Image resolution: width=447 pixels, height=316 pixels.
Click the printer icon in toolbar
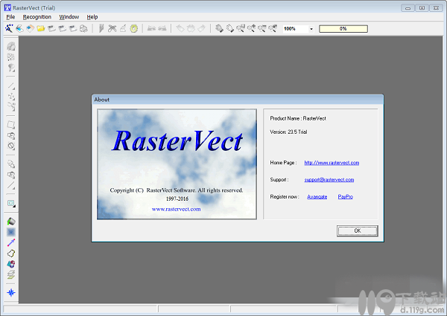click(x=83, y=28)
